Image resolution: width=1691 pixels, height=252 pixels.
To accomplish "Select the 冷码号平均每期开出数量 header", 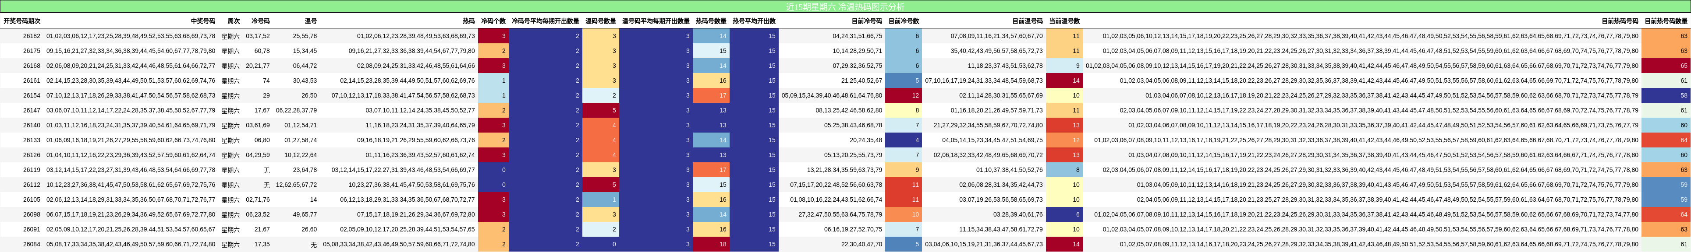I will point(546,21).
